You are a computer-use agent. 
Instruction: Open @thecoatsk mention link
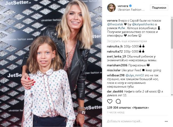(x=115, y=24)
